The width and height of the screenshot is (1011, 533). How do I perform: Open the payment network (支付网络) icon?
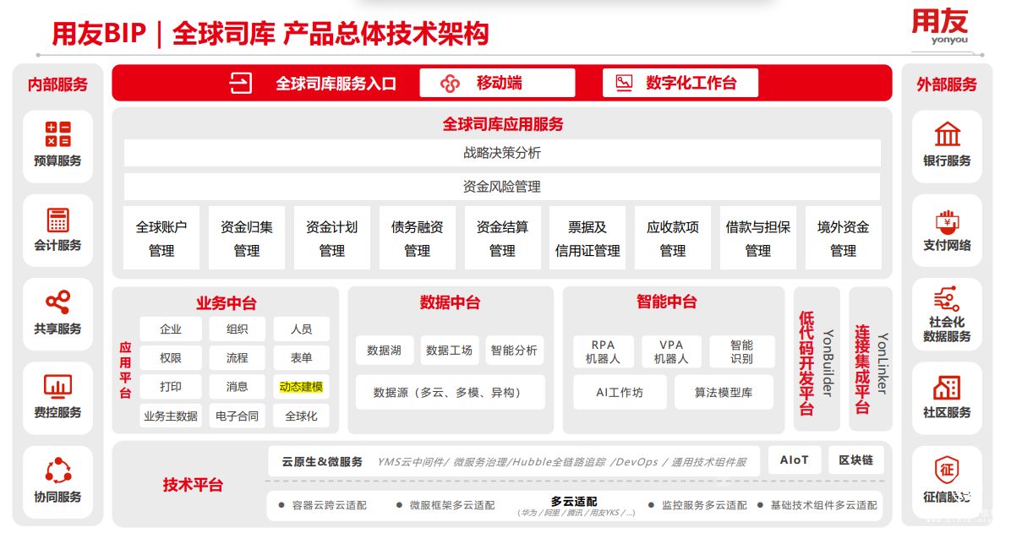coord(947,221)
